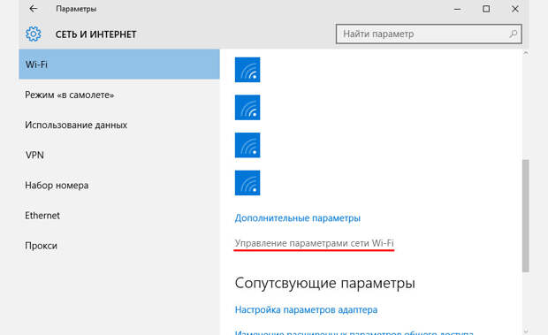Open the Wi-Fi section in sidebar

pyautogui.click(x=119, y=65)
